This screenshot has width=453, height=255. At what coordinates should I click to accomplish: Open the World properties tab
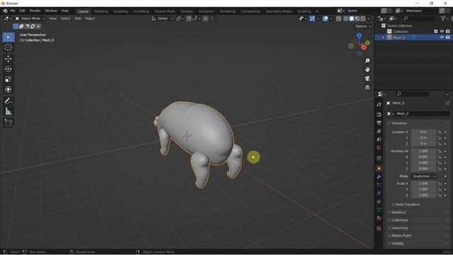(379, 148)
